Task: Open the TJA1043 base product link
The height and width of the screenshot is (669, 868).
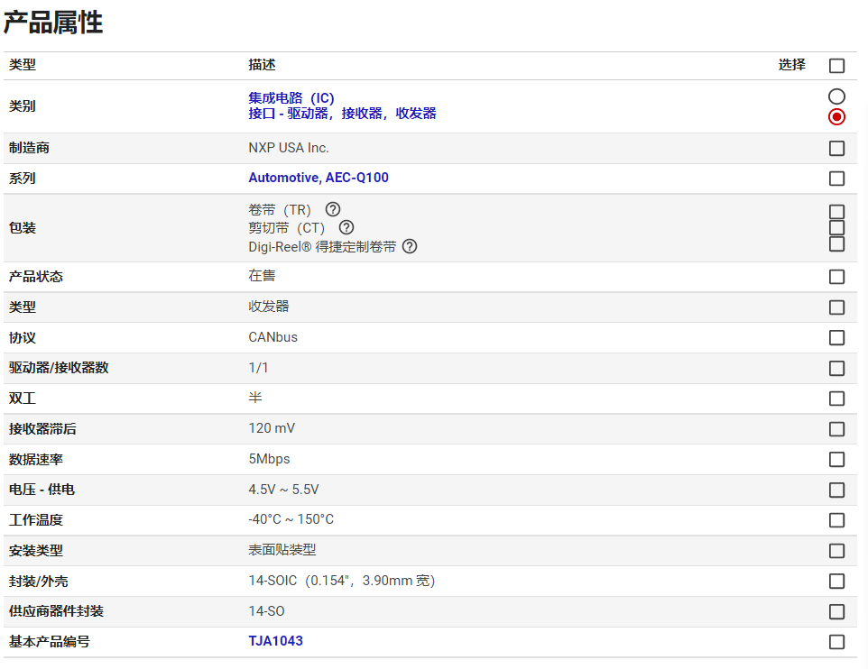Action: (276, 641)
